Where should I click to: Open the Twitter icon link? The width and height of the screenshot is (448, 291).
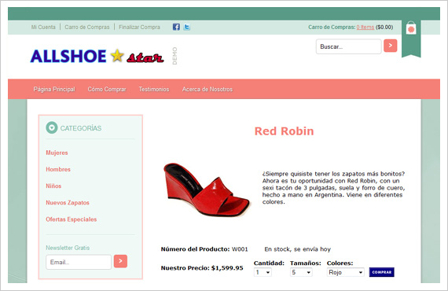point(186,27)
